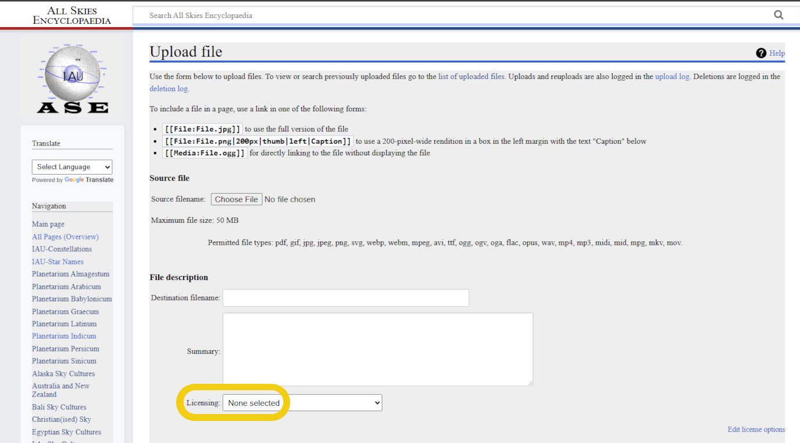Click the Help link text

[x=777, y=53]
